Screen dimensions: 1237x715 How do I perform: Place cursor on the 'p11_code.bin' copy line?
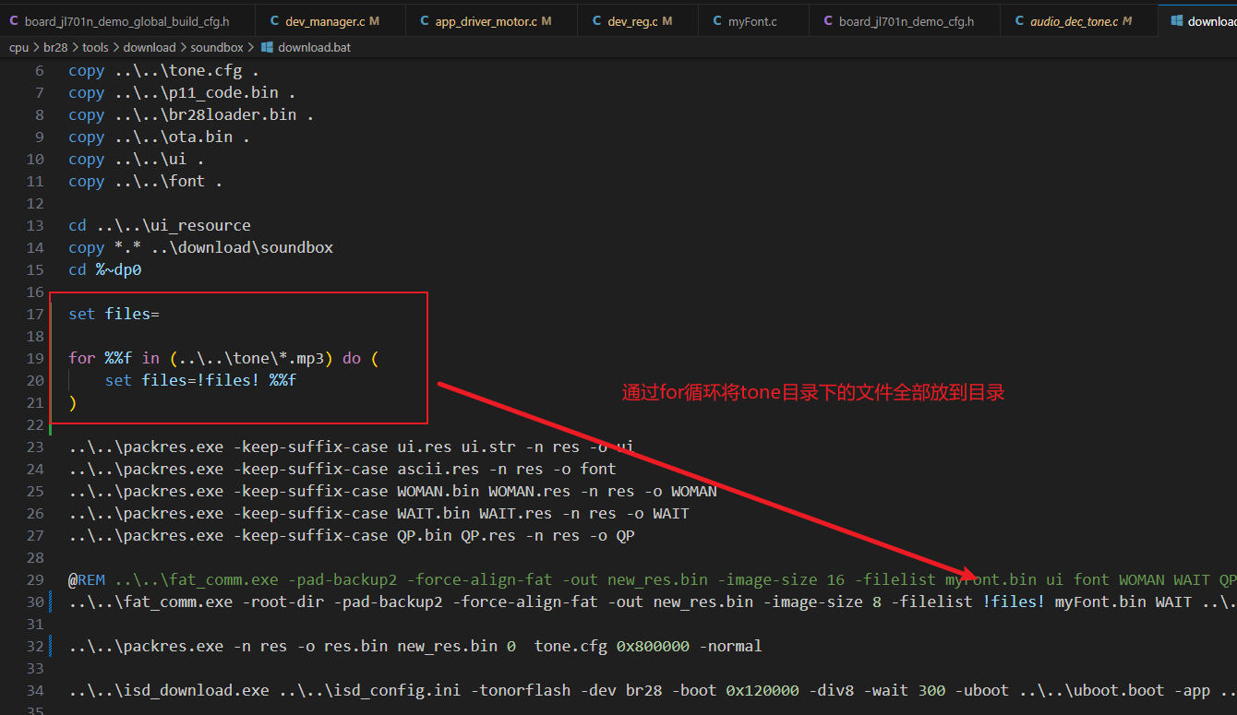[x=182, y=93]
